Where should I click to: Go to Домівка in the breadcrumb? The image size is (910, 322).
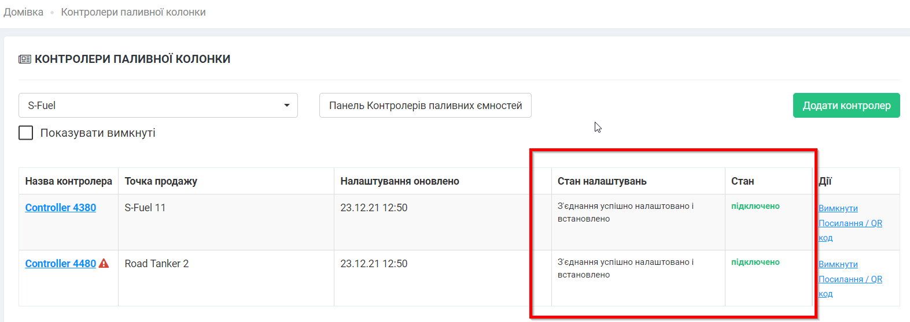[x=24, y=12]
